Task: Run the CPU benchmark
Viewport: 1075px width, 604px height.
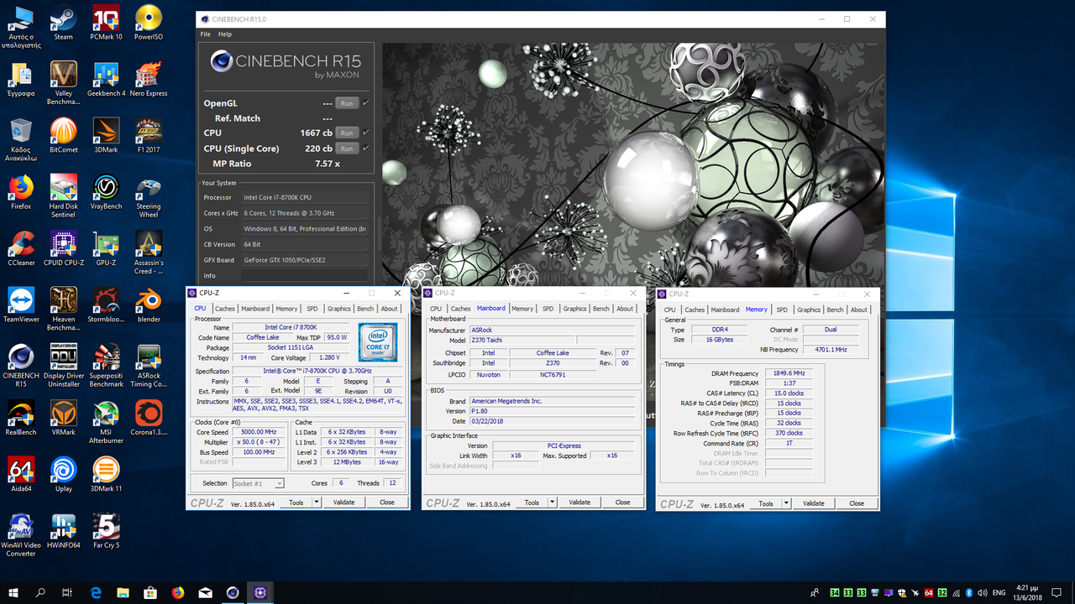Action: click(x=347, y=133)
